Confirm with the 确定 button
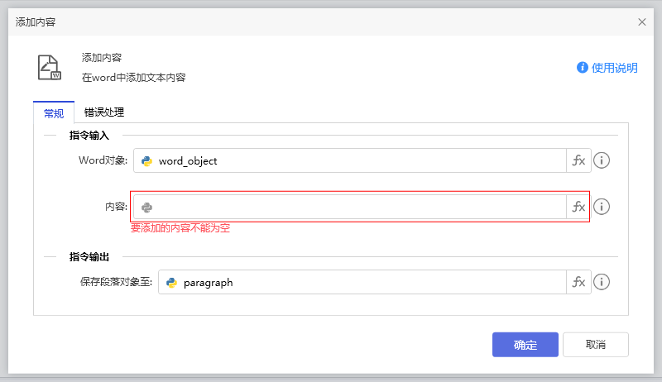Screen dimensions: 662x382 [x=525, y=345]
